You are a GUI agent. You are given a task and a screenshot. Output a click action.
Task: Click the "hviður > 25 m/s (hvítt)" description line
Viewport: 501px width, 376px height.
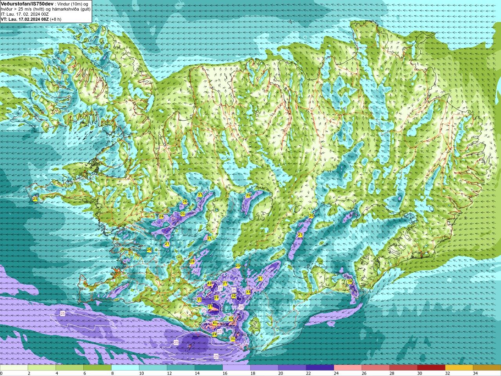pos(23,9)
